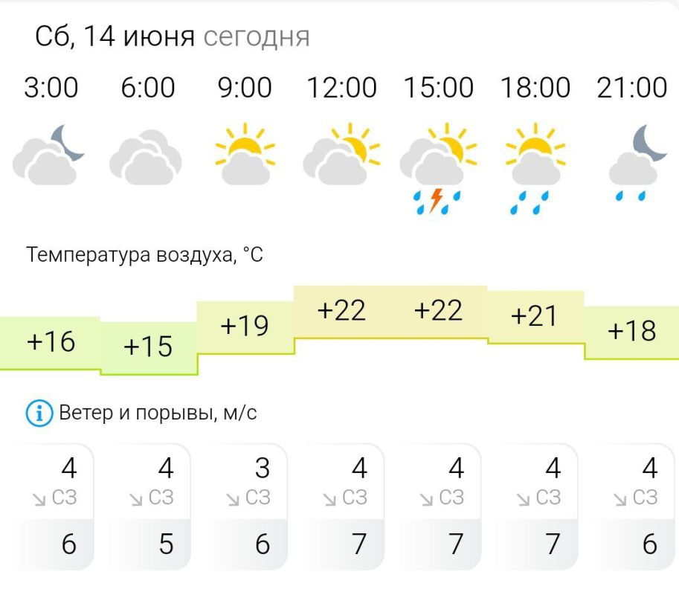Click the +15 temperature bar at 6:00
Image resolution: width=679 pixels, height=595 pixels.
(x=149, y=348)
